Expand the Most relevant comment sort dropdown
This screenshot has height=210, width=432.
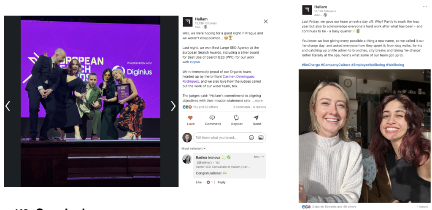[x=193, y=148]
